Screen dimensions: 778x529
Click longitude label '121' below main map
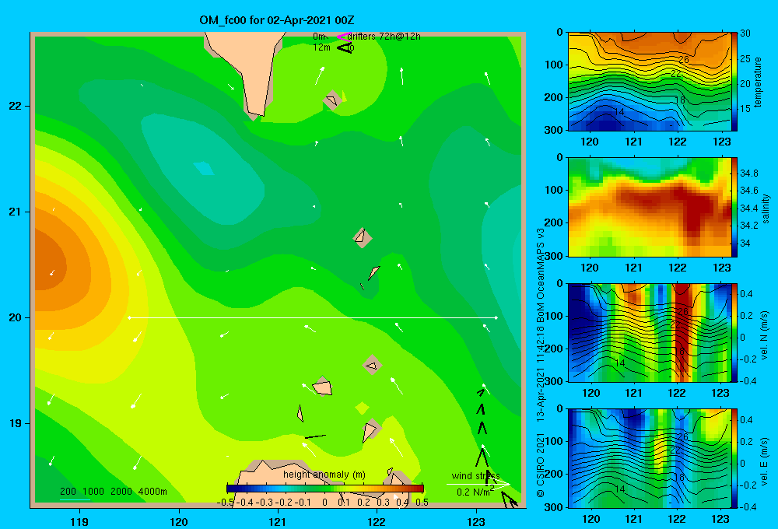coord(278,521)
